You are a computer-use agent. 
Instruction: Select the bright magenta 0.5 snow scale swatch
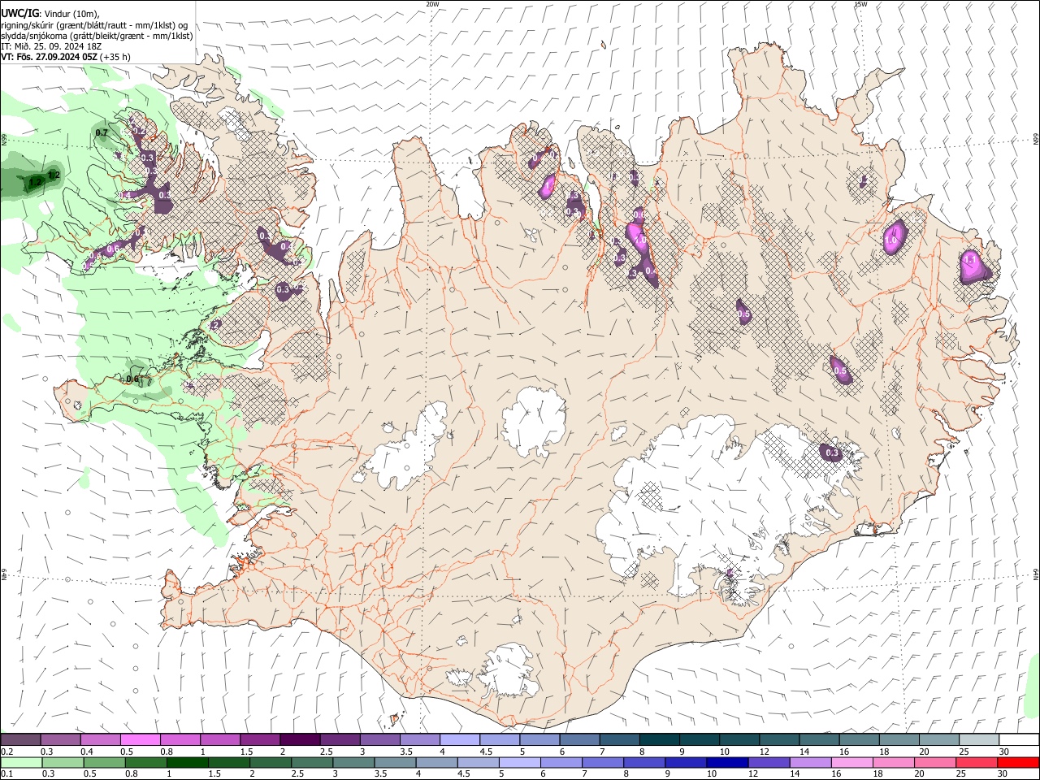click(140, 739)
